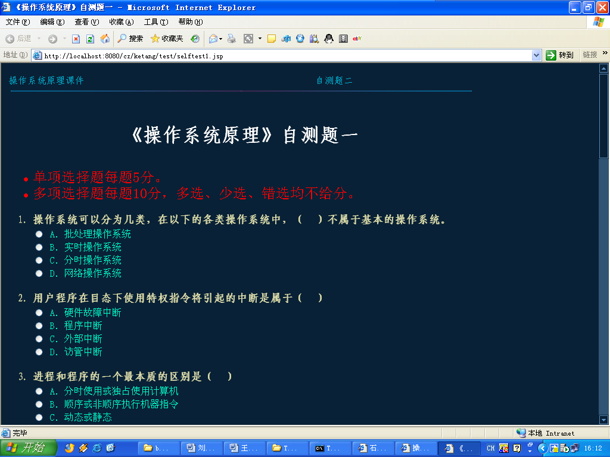The height and width of the screenshot is (457, 610).
Task: Open the 工具(T) menu
Action: [x=156, y=22]
